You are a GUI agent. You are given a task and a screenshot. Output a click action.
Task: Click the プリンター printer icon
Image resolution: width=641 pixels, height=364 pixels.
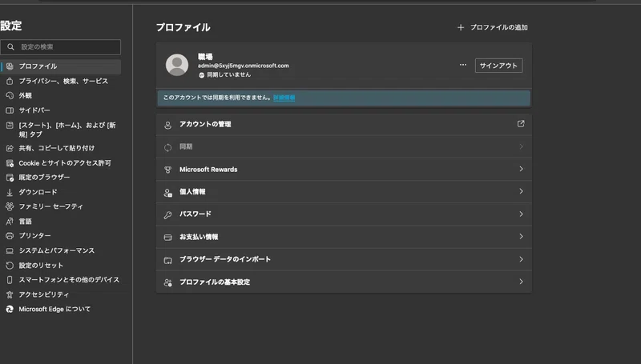(10, 236)
